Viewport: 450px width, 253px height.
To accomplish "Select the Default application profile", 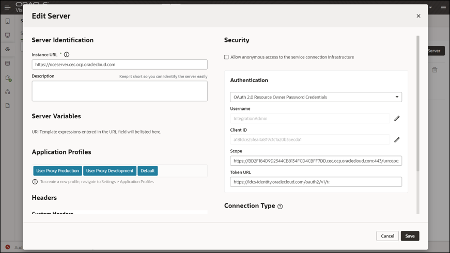I will pyautogui.click(x=148, y=171).
